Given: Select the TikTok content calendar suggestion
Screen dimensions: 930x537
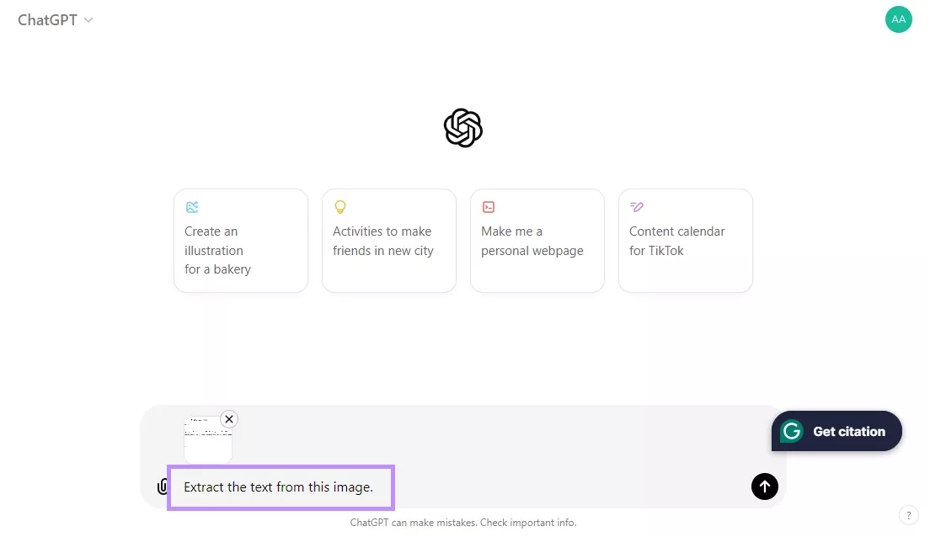Looking at the screenshot, I should (685, 241).
